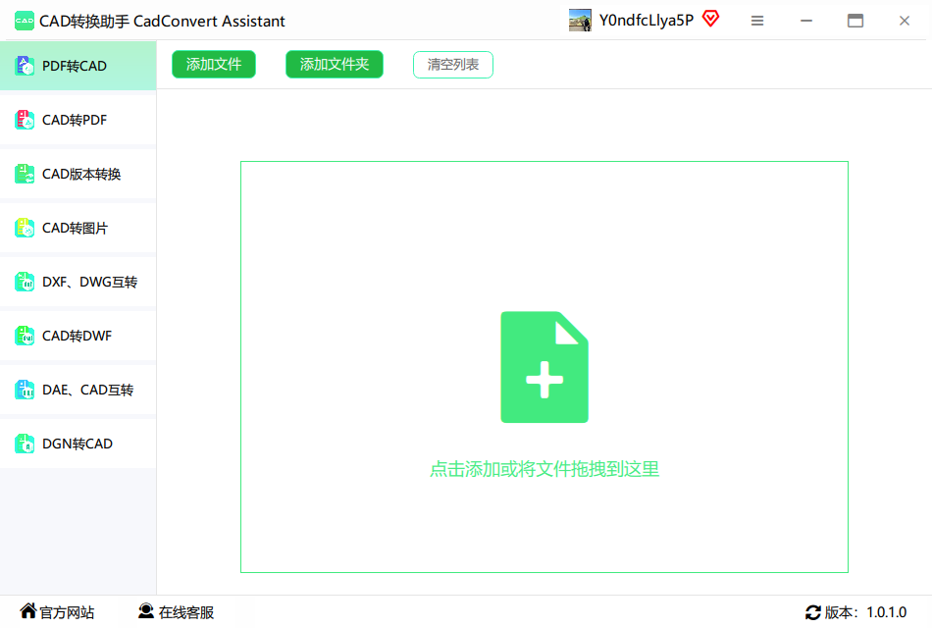Open the hamburger menu in title bar
Screen dimensions: 932x628
(757, 21)
